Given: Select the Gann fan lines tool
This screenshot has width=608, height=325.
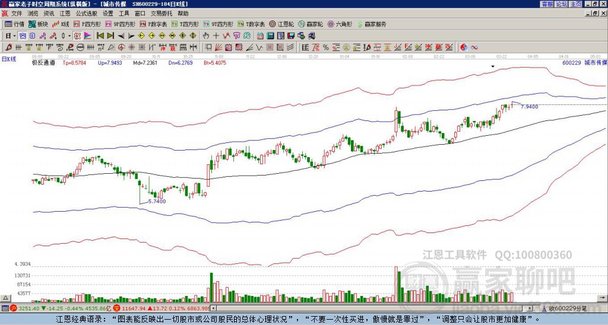Looking at the screenshot, I should click(x=218, y=47).
